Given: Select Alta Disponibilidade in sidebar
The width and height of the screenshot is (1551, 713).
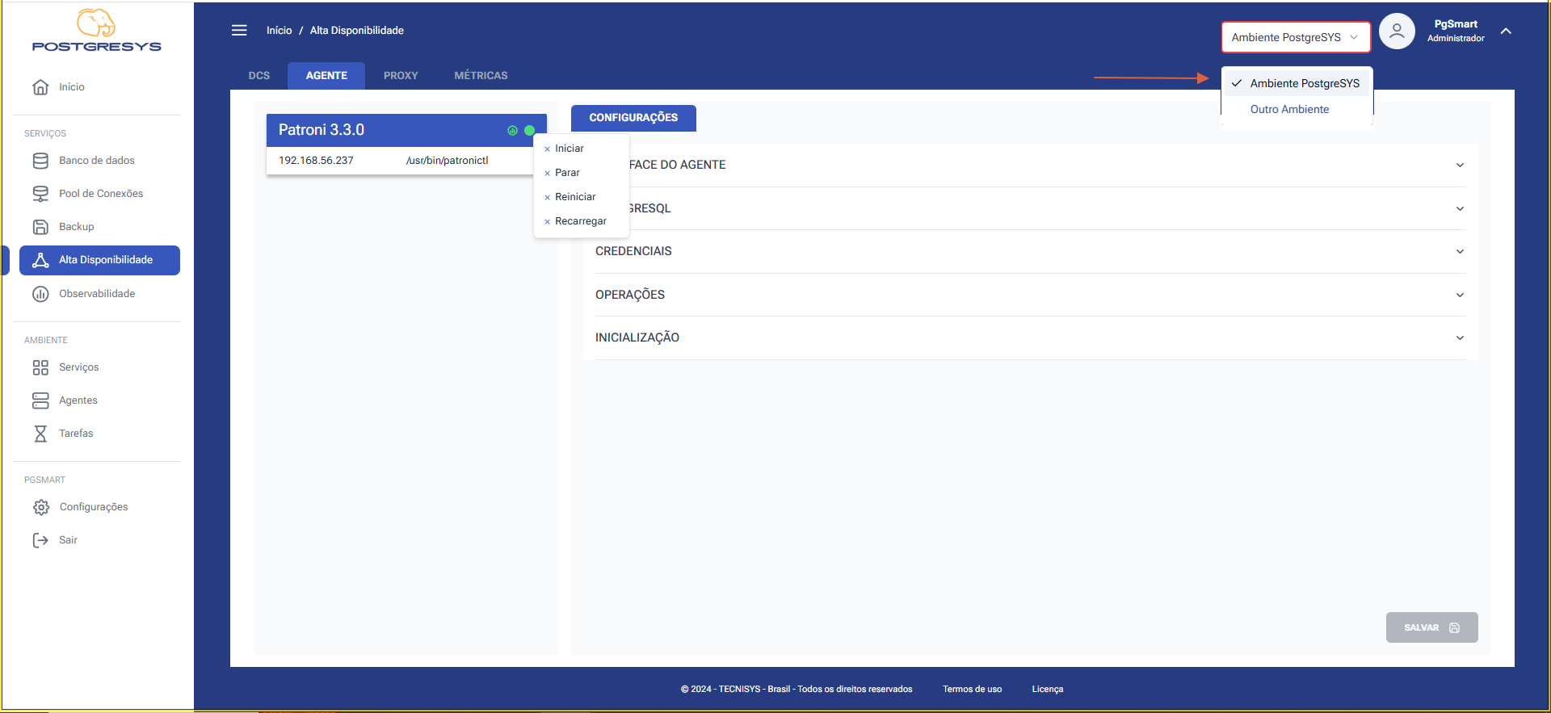Looking at the screenshot, I should 99,260.
